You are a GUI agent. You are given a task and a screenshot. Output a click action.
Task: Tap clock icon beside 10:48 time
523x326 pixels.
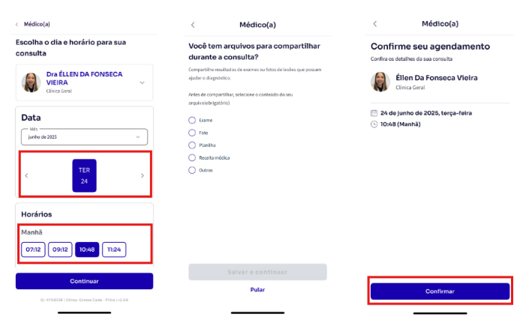pyautogui.click(x=374, y=124)
